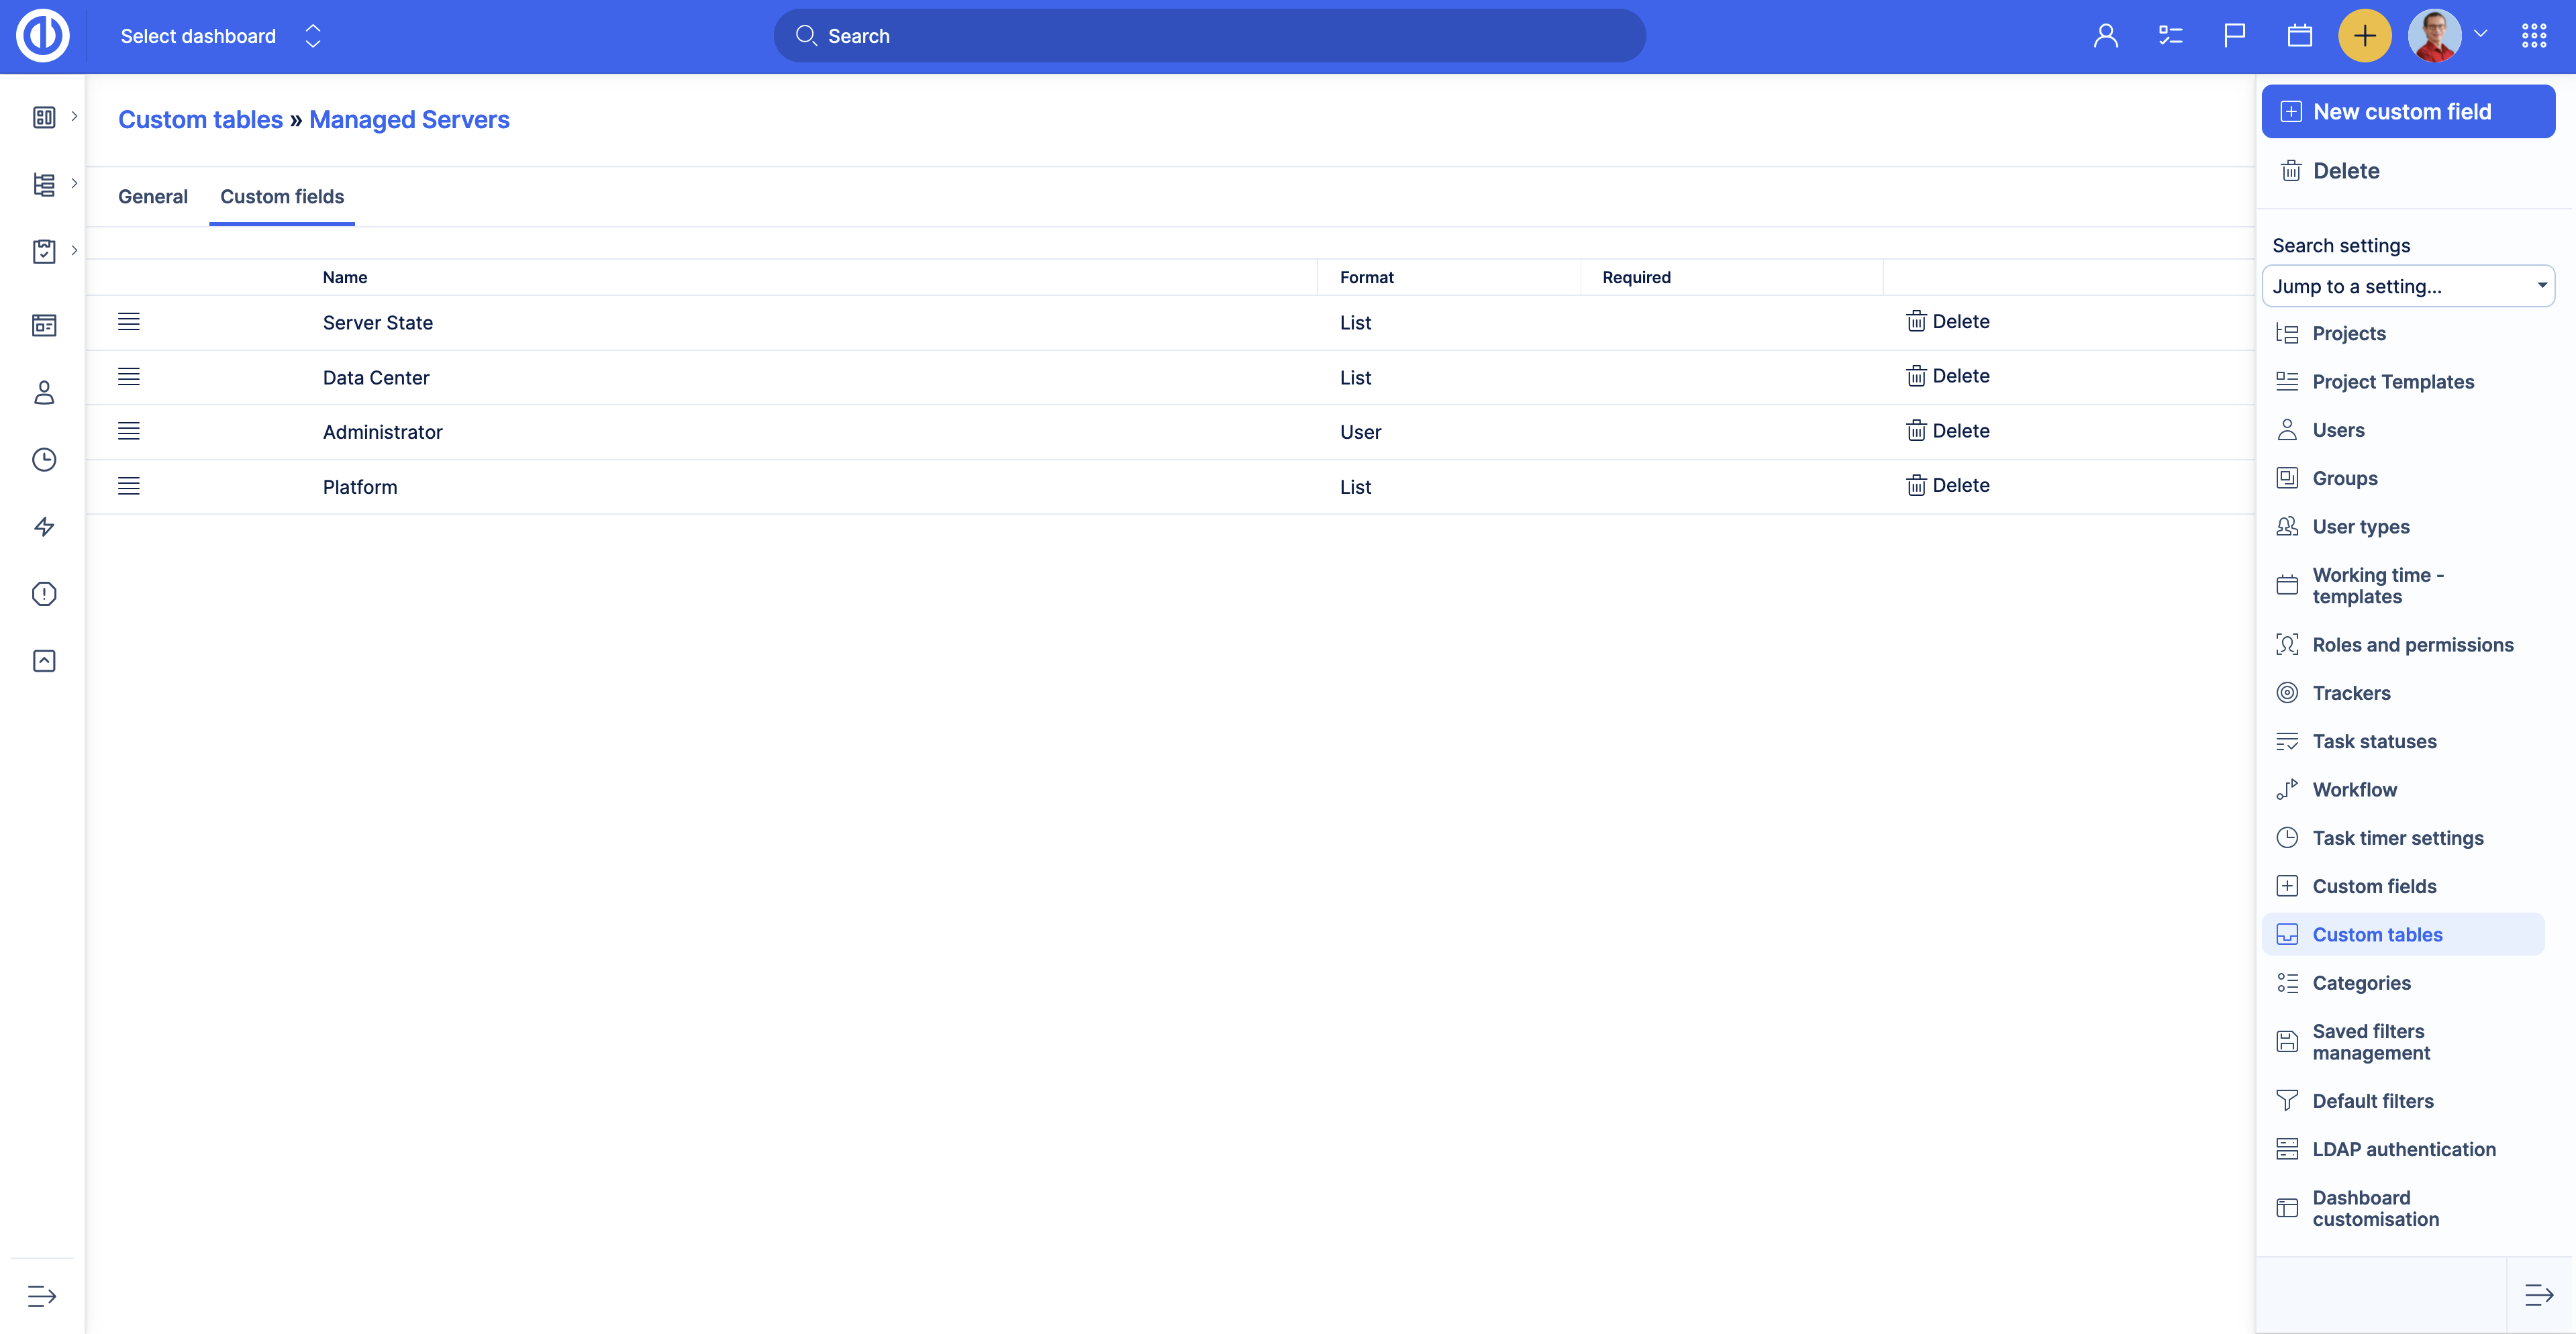Screen dimensions: 2576x1334
Task: Expand the first left sidebar dashboard chevron
Action: tap(74, 116)
